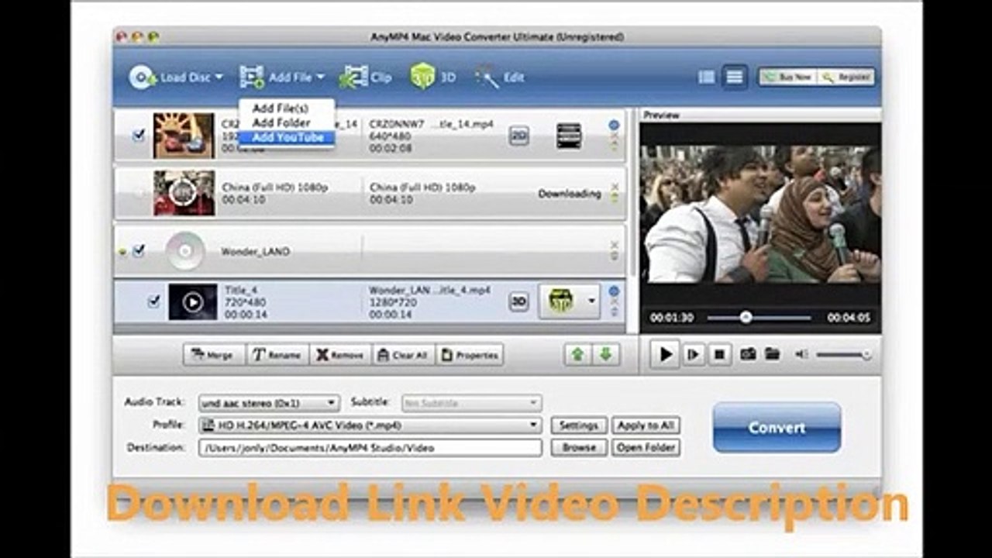Click the CRZ0NNW7 video thumbnail
992x558 pixels.
pos(184,136)
